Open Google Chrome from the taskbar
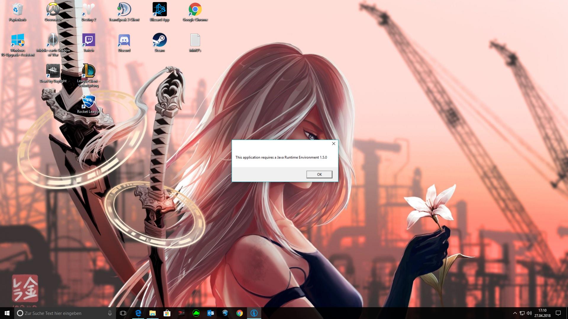This screenshot has width=568, height=319. point(239,313)
